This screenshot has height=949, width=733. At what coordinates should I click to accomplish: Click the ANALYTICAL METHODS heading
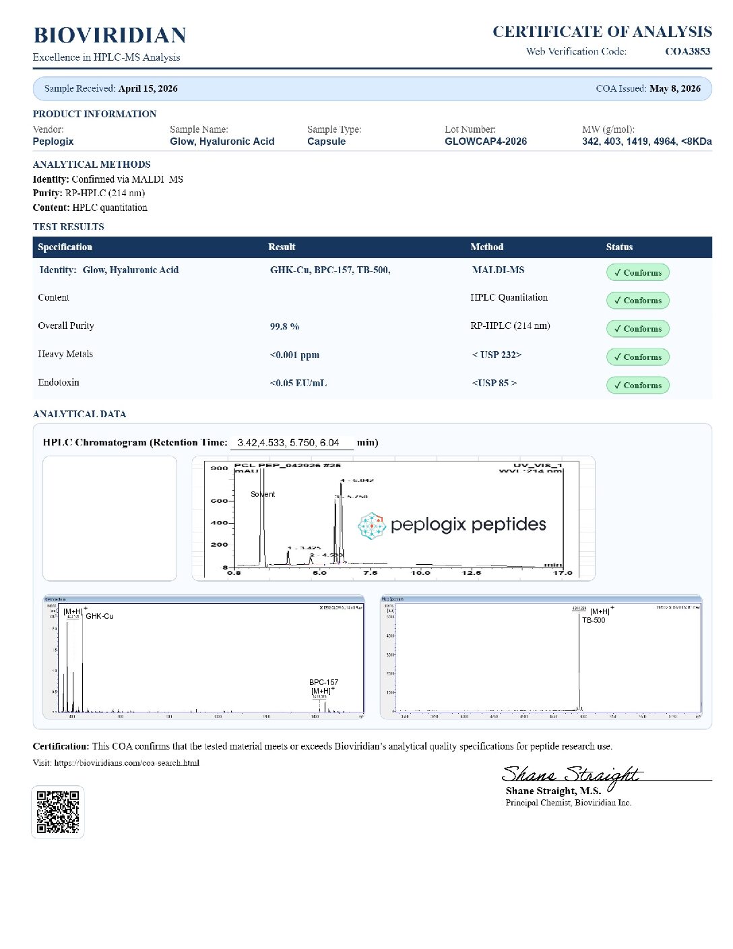pos(92,164)
